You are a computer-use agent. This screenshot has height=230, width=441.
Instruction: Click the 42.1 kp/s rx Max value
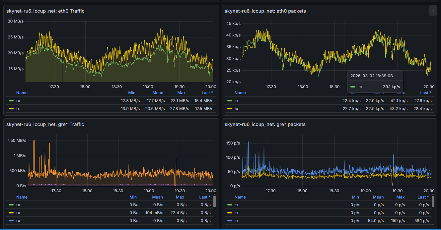click(399, 101)
